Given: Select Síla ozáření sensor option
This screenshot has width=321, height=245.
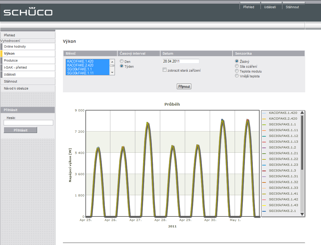Looking at the screenshot, I should click(x=237, y=66).
